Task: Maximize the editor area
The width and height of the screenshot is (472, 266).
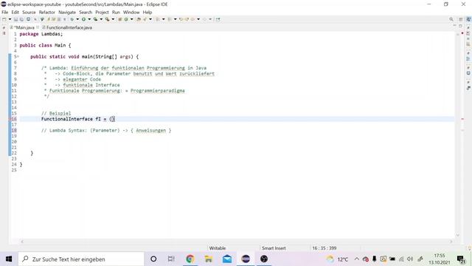Action: pos(460,27)
